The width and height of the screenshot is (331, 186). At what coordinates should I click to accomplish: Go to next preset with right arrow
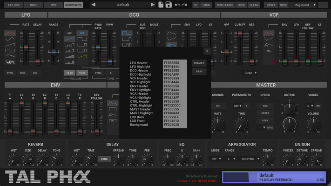153,5
